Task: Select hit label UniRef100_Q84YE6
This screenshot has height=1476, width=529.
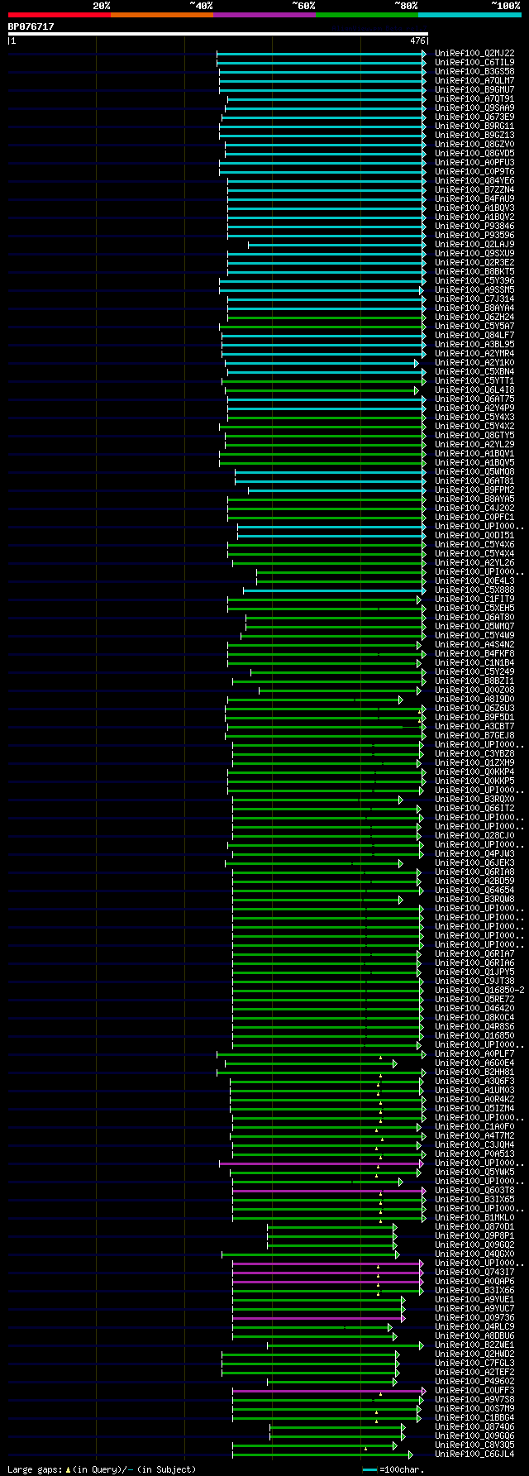Action: pyautogui.click(x=474, y=180)
